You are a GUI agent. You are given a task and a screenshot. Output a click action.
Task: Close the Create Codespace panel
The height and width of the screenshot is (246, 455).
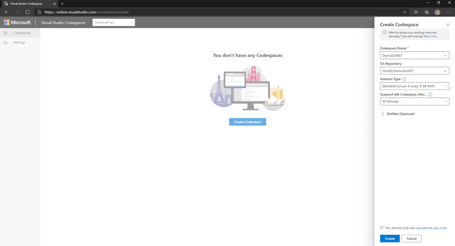(448, 25)
